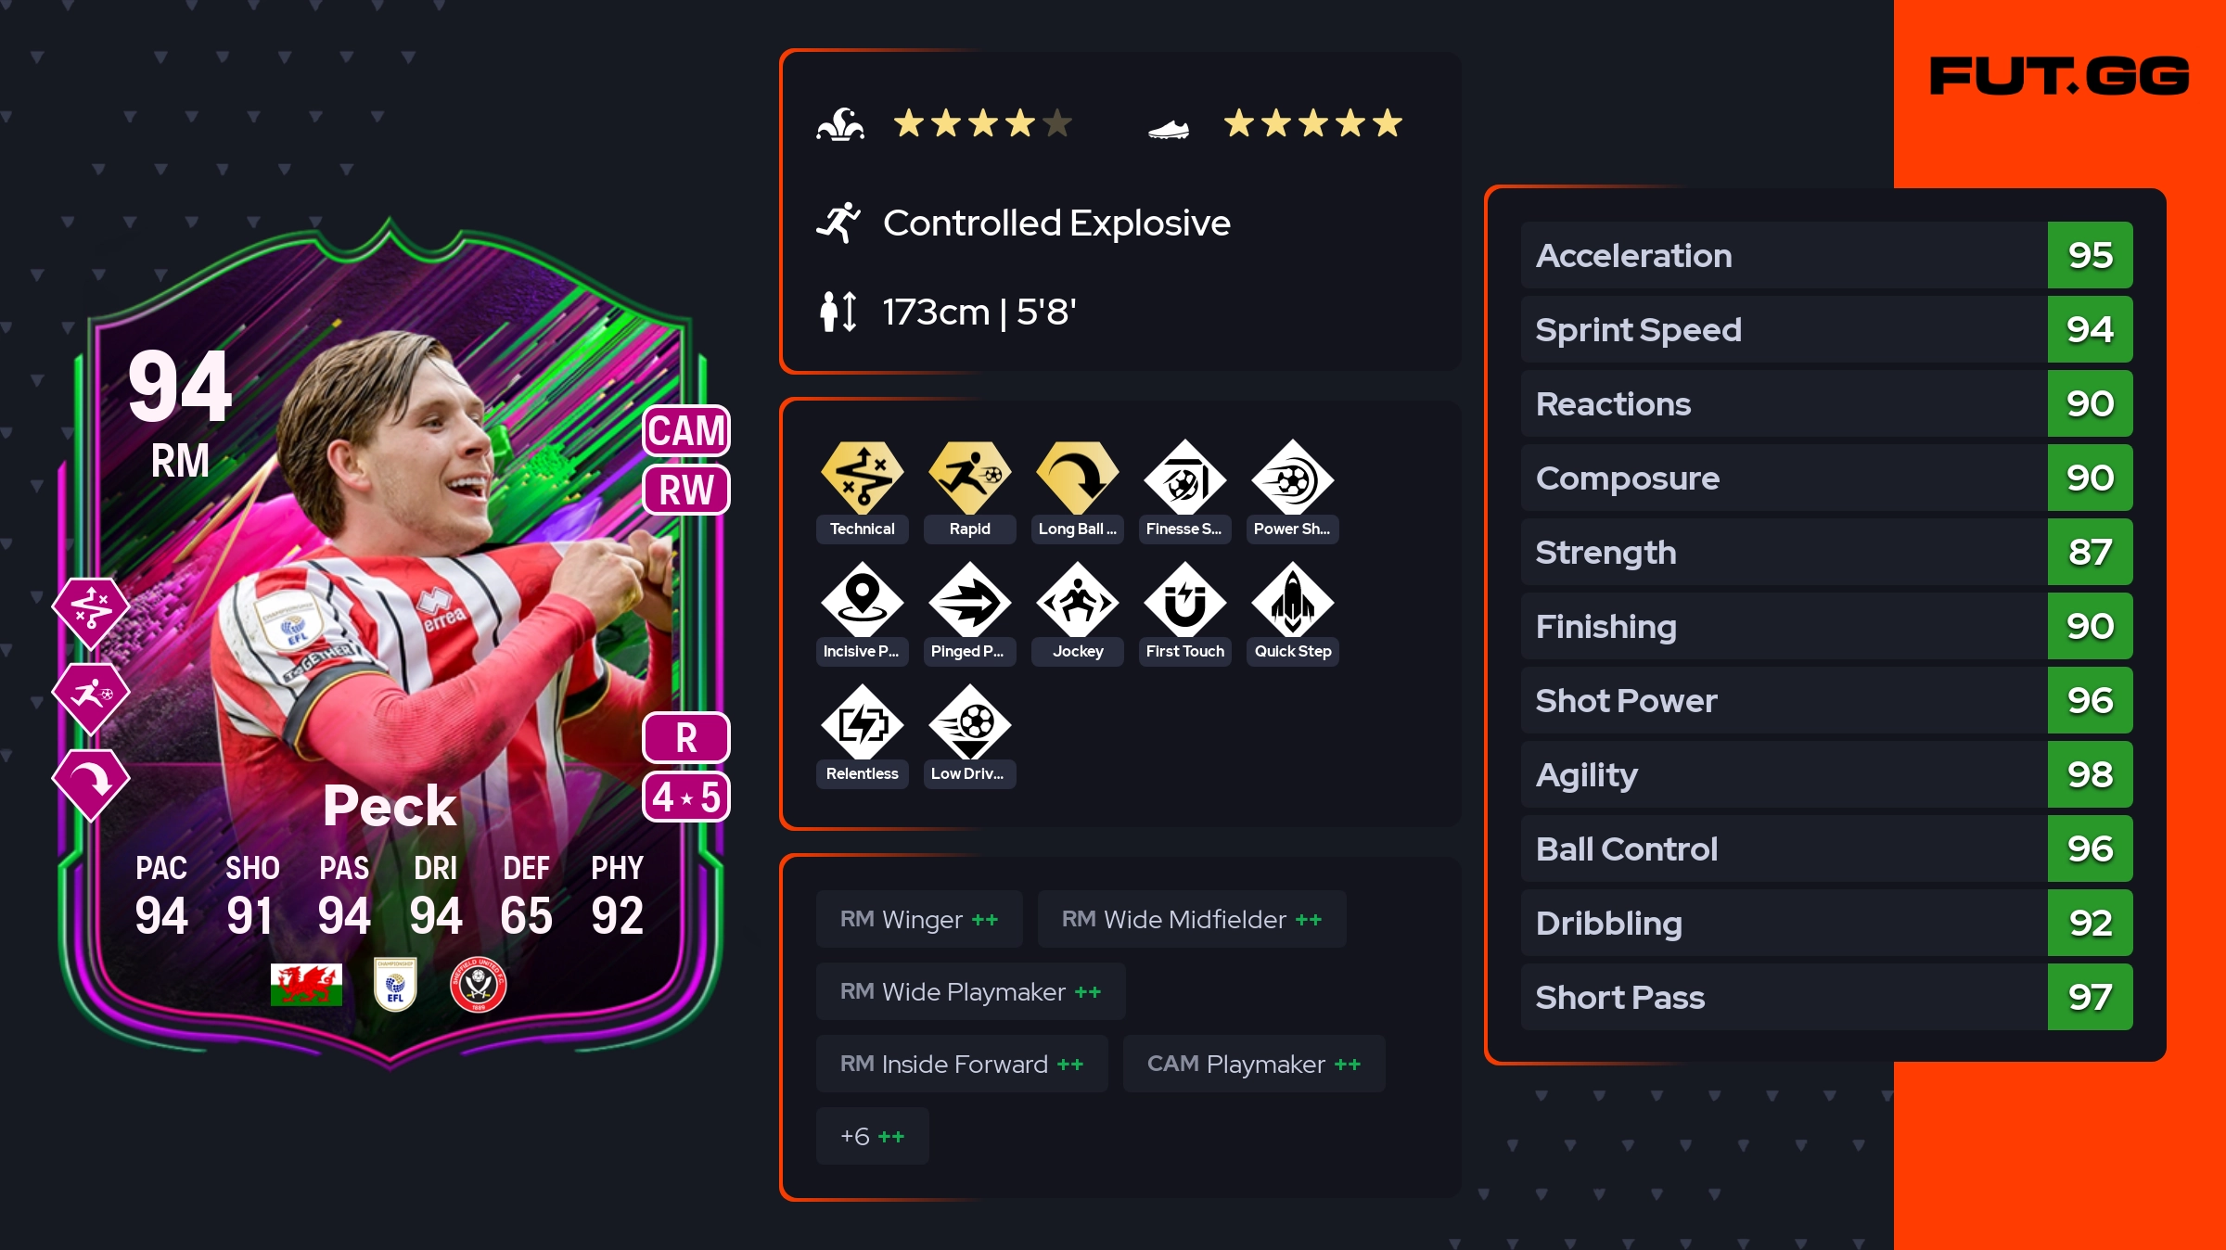
Task: Click the Relentless playstyle icon
Action: coord(862,723)
